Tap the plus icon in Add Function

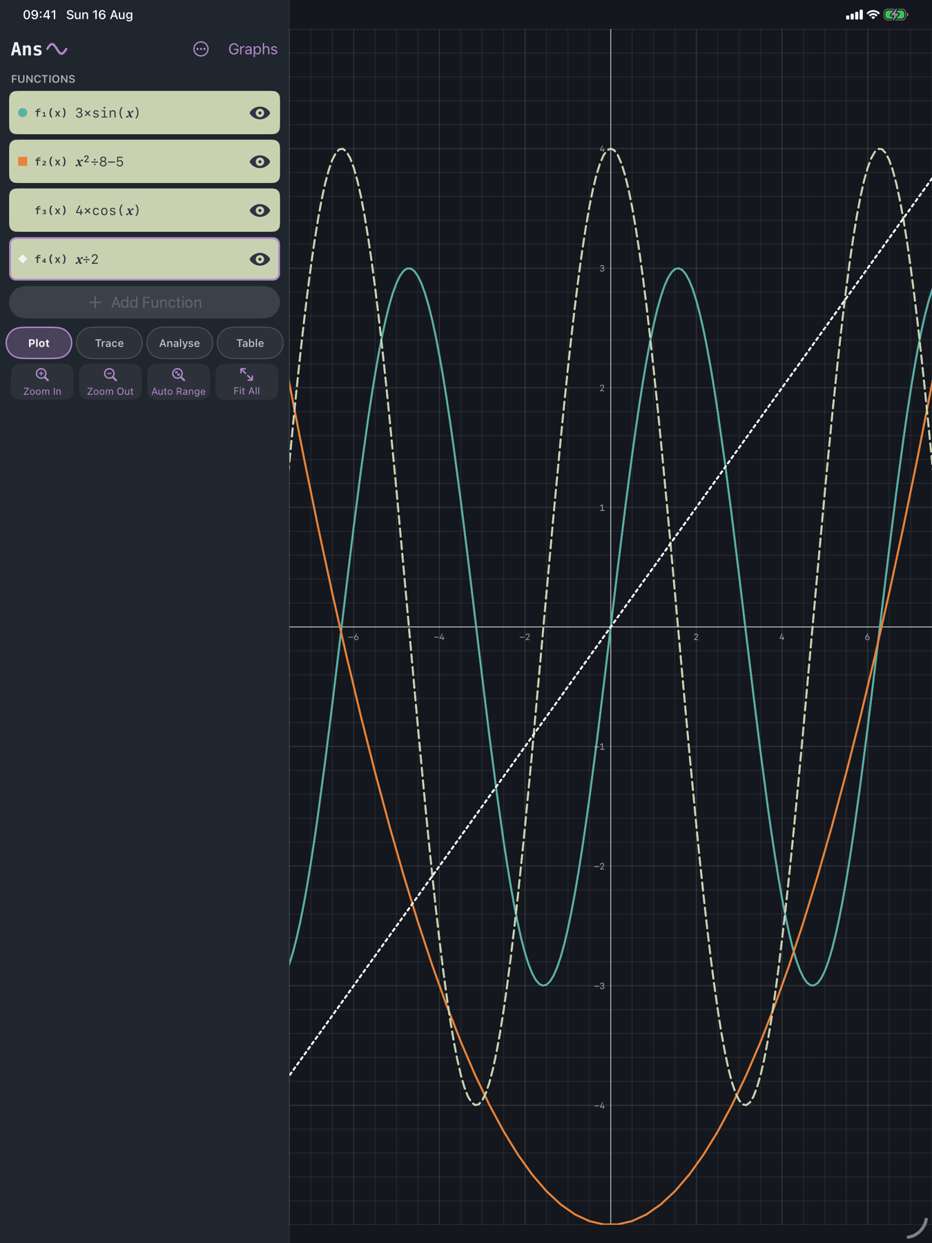coord(95,302)
